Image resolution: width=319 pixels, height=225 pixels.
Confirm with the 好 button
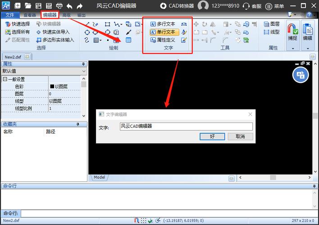pos(212,136)
